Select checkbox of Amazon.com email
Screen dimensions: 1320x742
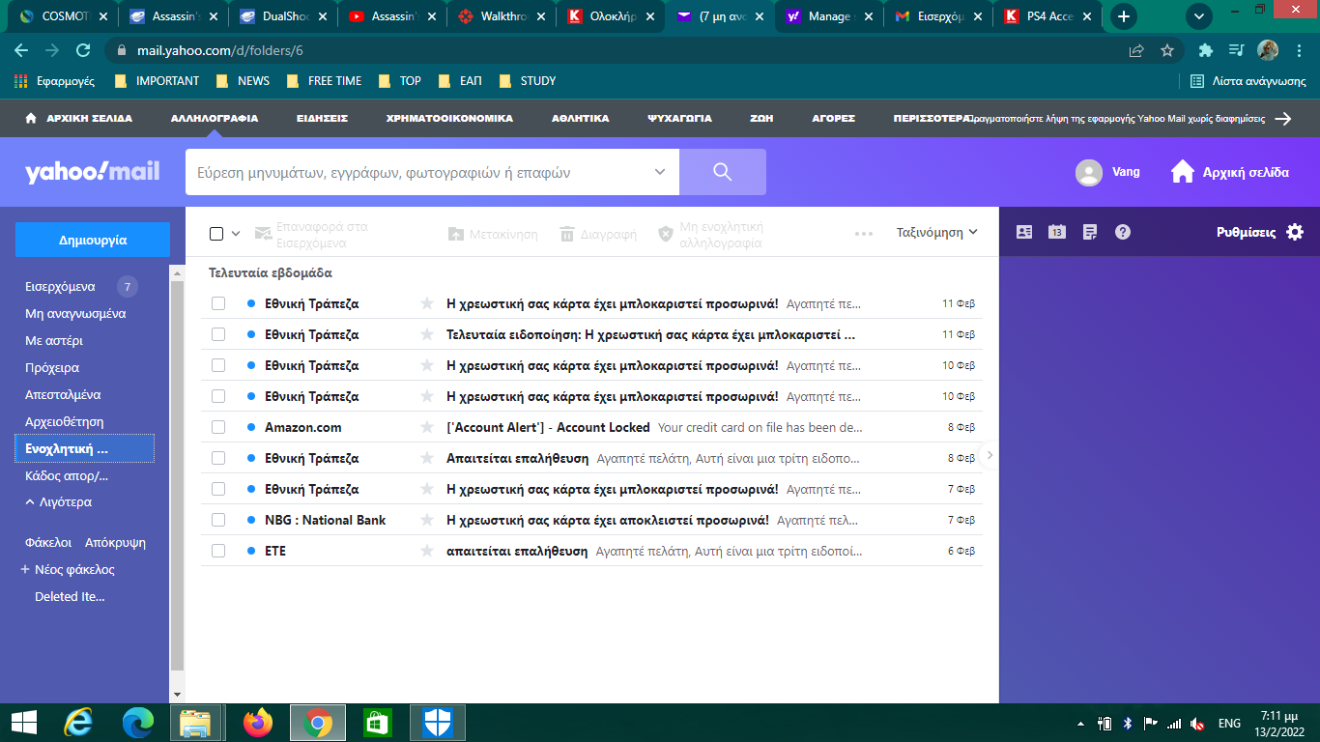218,427
